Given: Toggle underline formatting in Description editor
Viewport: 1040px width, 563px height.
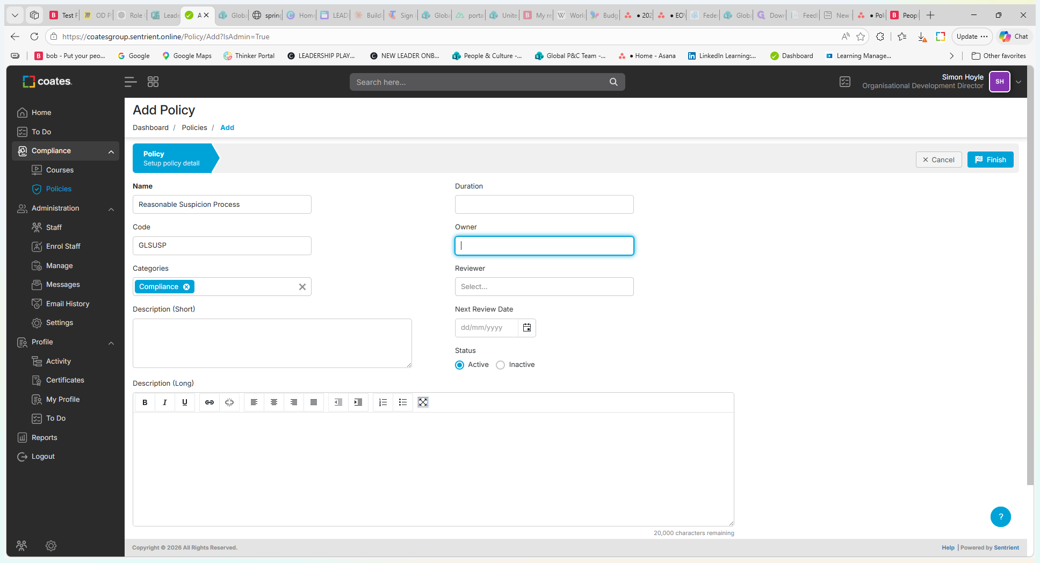Looking at the screenshot, I should point(185,402).
